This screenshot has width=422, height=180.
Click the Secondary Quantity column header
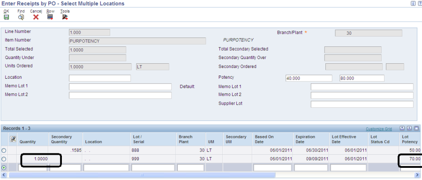pyautogui.click(x=65, y=139)
